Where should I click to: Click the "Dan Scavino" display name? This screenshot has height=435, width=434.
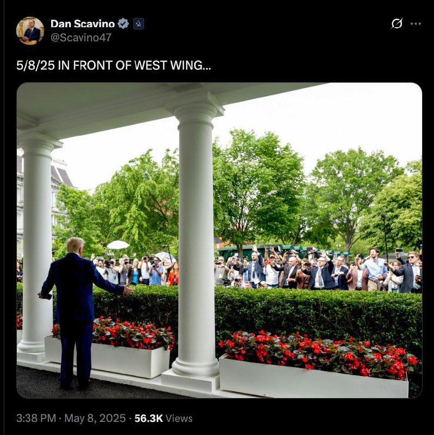83,24
